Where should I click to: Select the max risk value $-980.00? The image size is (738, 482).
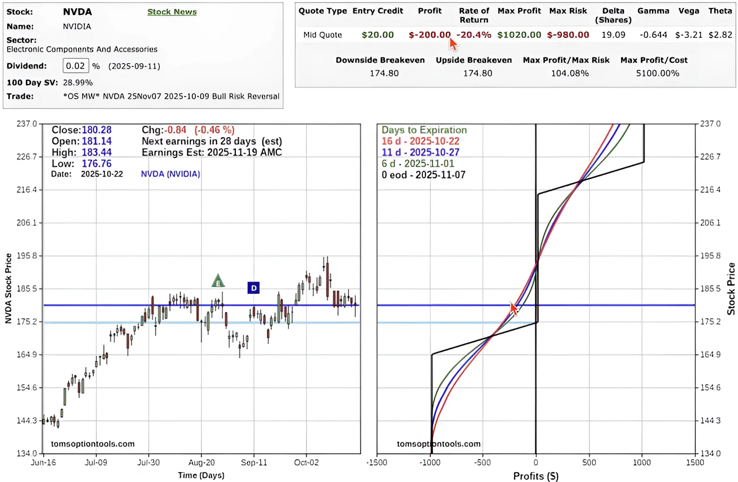568,35
